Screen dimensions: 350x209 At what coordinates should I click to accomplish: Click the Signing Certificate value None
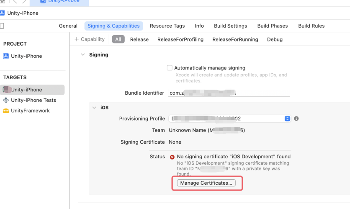pos(175,142)
